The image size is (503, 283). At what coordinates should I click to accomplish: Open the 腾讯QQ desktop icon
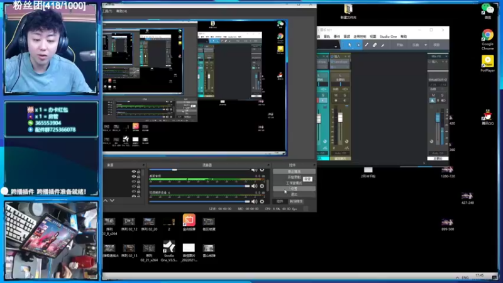[x=488, y=117]
